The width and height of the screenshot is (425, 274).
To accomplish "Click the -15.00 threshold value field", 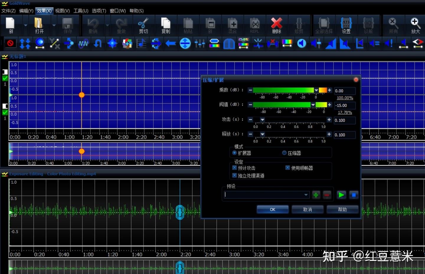I will [345, 105].
